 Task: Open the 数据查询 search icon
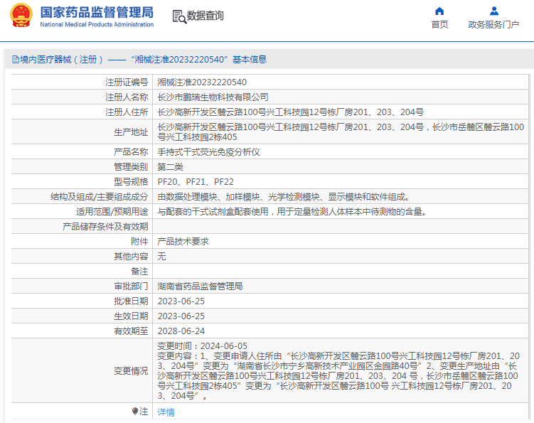(179, 16)
